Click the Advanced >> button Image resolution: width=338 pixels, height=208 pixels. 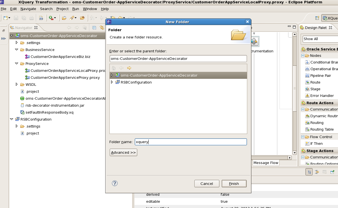pyautogui.click(x=123, y=152)
